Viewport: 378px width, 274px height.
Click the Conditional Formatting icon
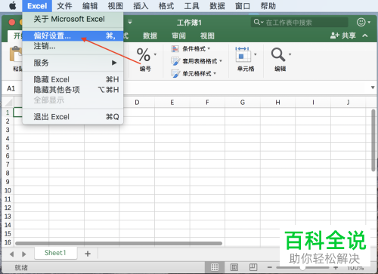click(175, 48)
